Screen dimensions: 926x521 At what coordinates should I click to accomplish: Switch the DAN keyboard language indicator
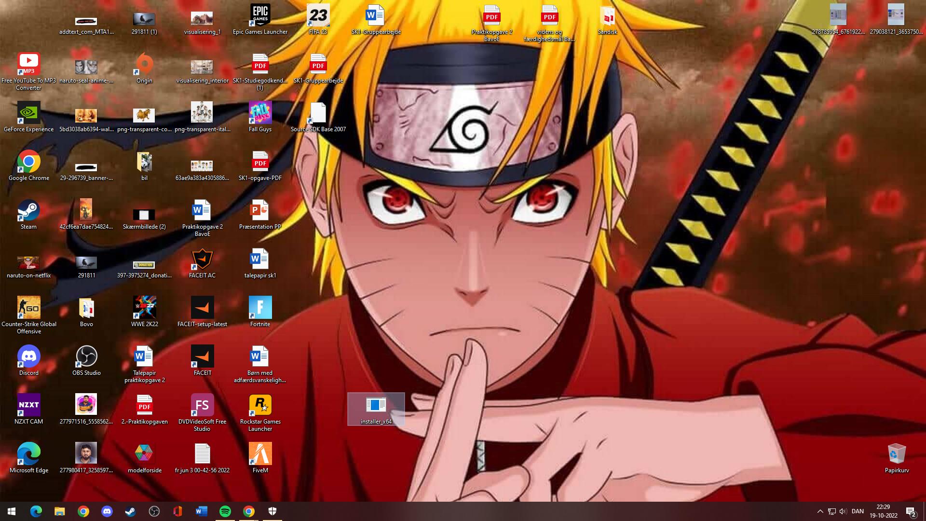(x=858, y=511)
